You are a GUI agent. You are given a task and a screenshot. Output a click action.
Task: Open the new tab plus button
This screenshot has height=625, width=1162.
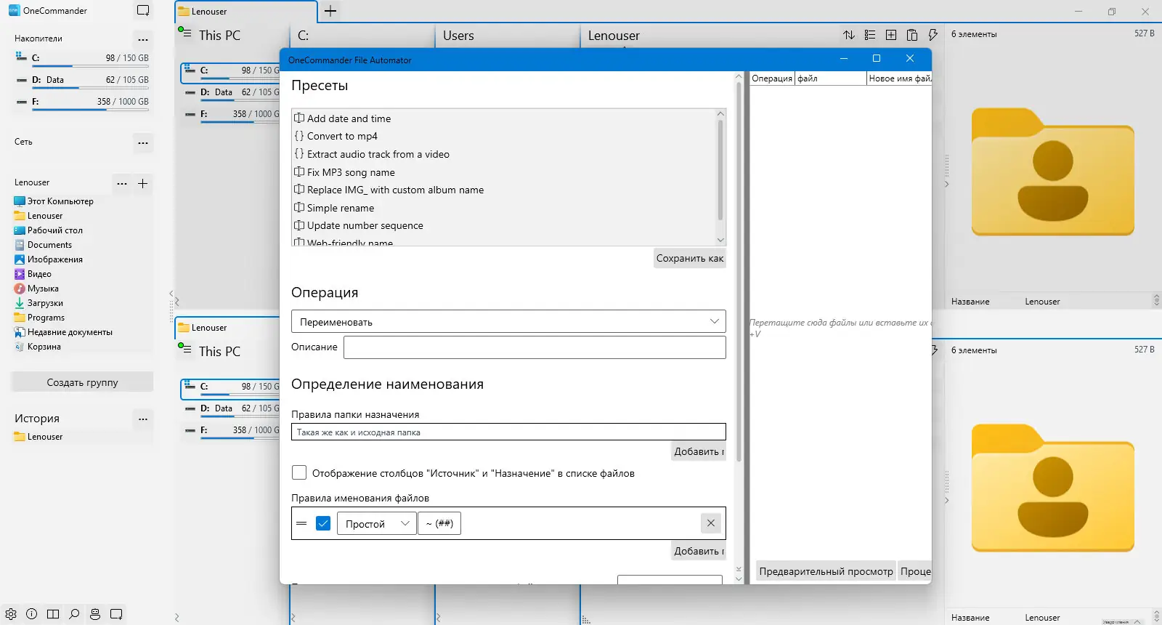coord(330,11)
